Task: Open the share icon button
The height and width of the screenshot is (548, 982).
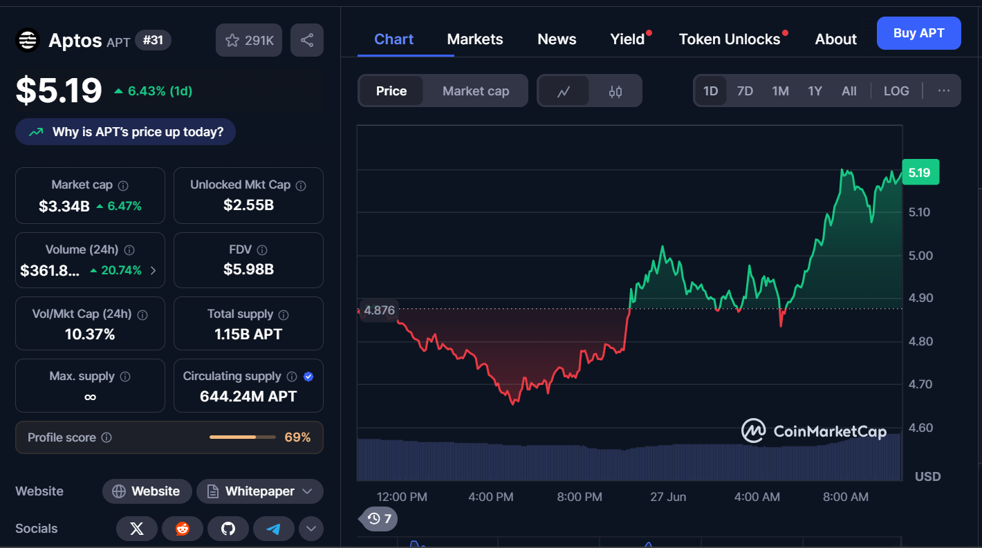Action: click(307, 40)
